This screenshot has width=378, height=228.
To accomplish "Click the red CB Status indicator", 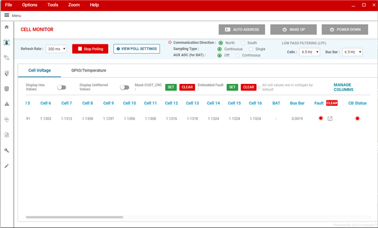I will point(357,118).
